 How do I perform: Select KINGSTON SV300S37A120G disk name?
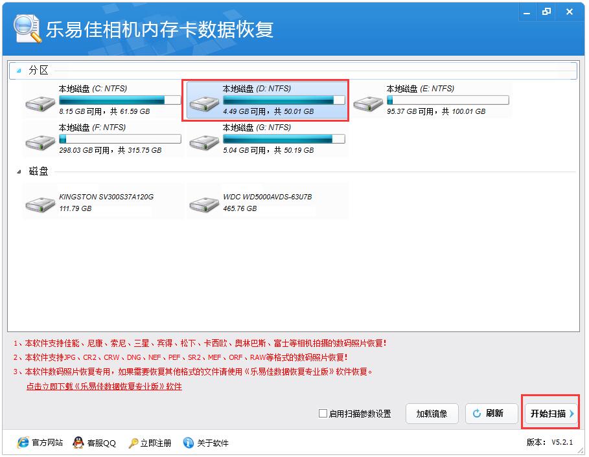106,197
